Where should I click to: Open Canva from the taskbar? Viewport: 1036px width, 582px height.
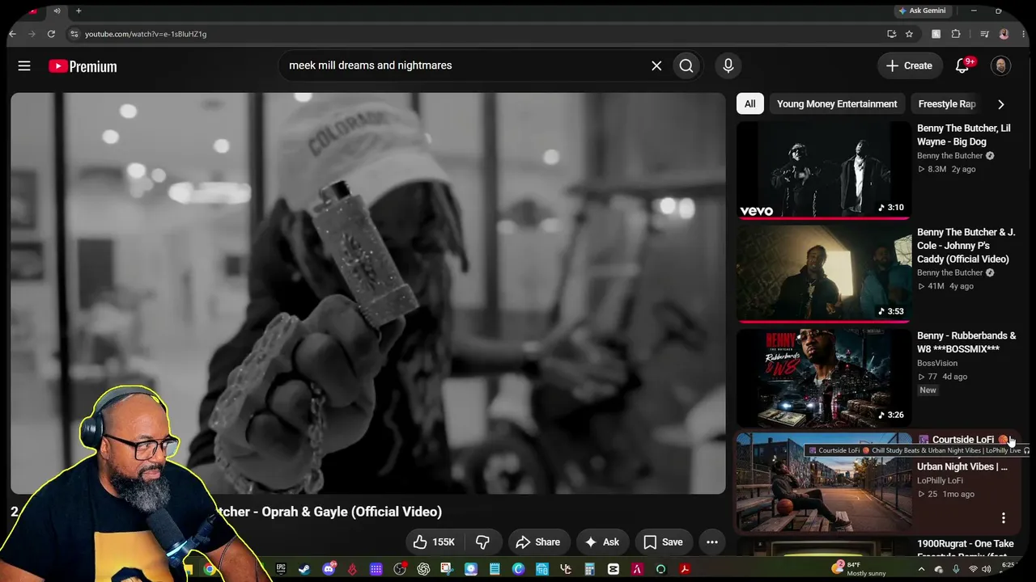[x=519, y=569]
